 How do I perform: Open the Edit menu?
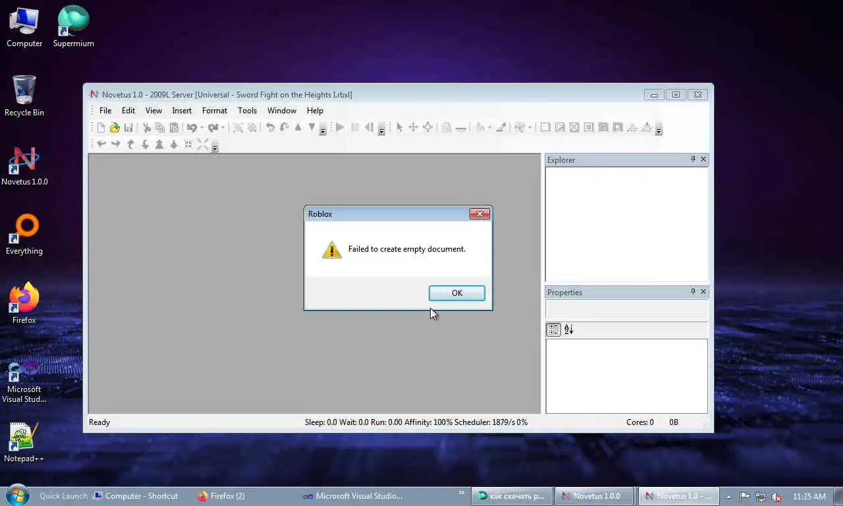tap(128, 111)
